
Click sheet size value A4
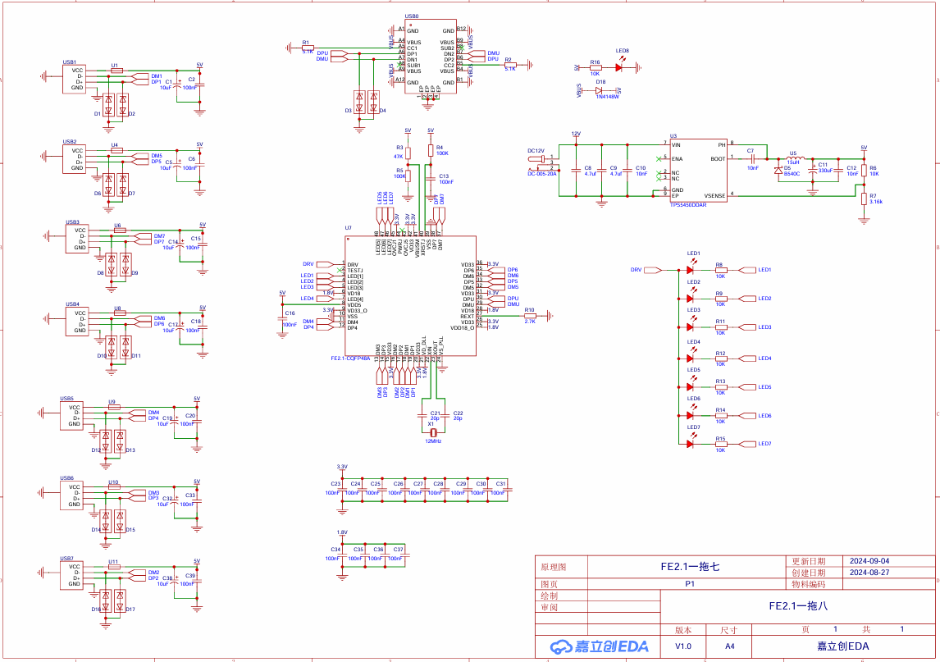pos(729,646)
